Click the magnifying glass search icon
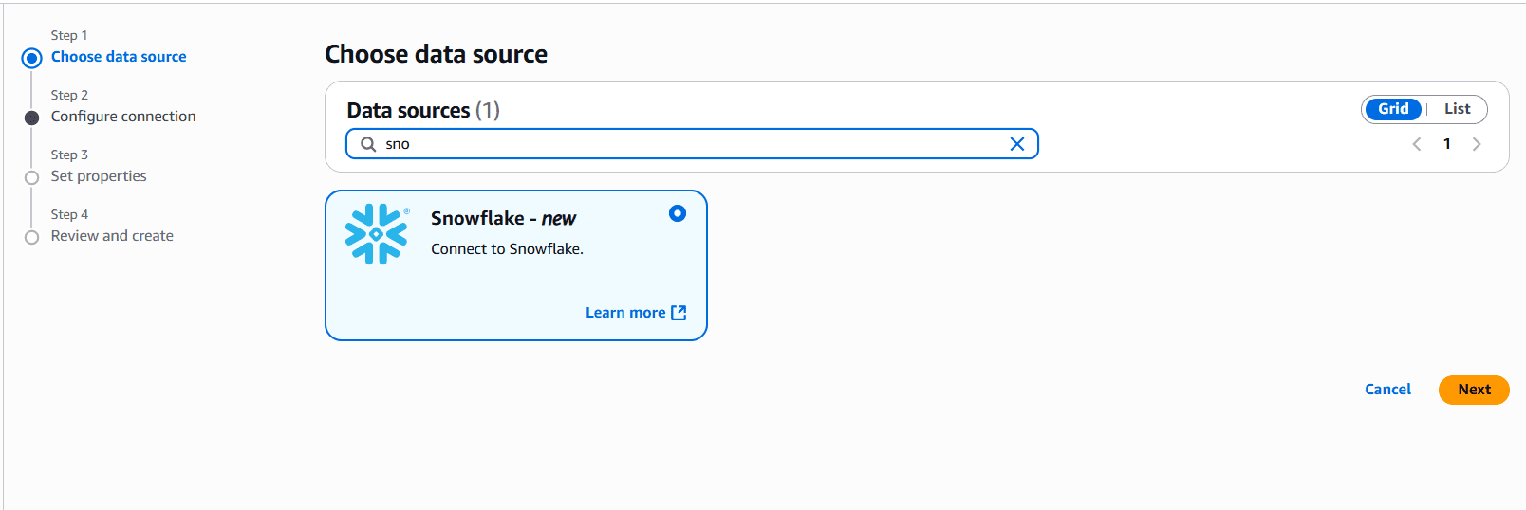Image resolution: width=1526 pixels, height=510 pixels. pos(368,144)
